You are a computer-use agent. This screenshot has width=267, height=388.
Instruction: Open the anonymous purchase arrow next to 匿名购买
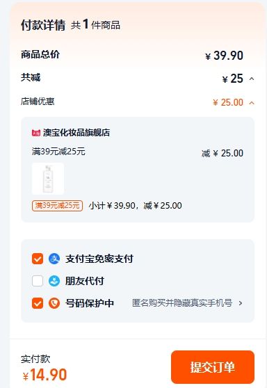[241, 303]
